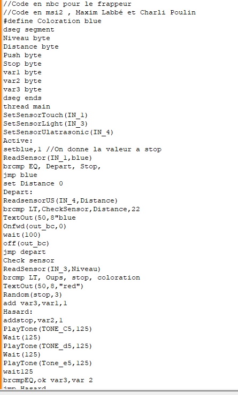
Task: Place cursor on 'jmp blue' line
Action: (x=20, y=175)
